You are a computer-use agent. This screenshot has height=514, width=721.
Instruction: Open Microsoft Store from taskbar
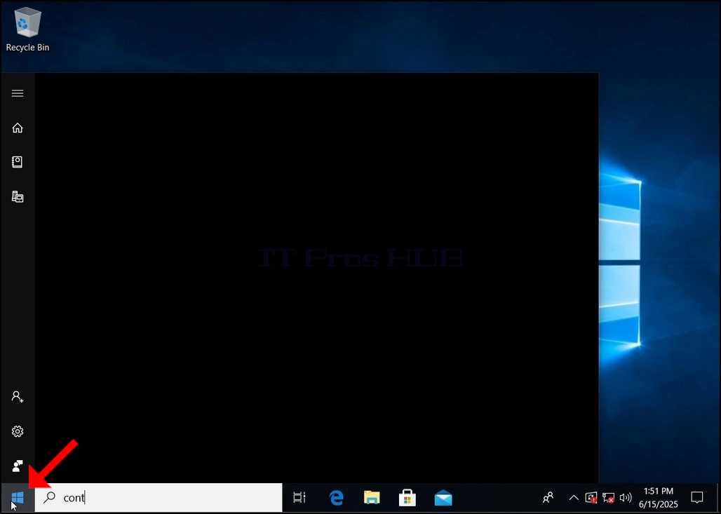tap(407, 497)
